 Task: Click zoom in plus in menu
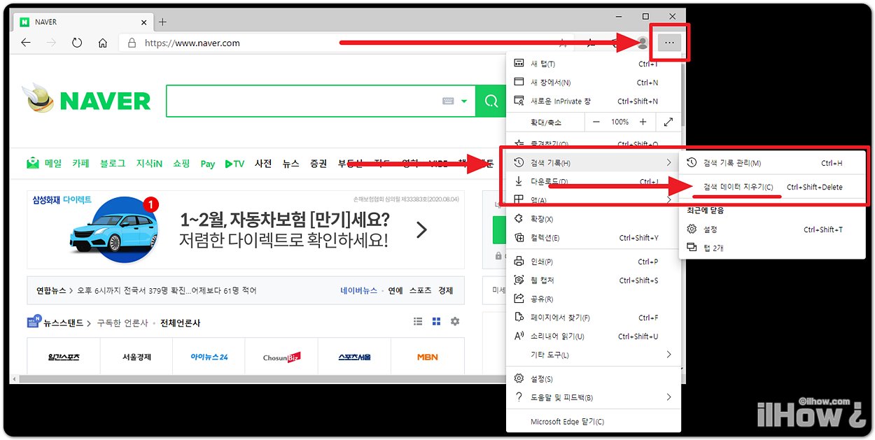pos(643,122)
